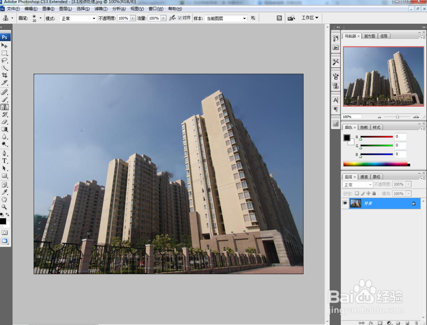Open the 图像 menu

[49, 9]
